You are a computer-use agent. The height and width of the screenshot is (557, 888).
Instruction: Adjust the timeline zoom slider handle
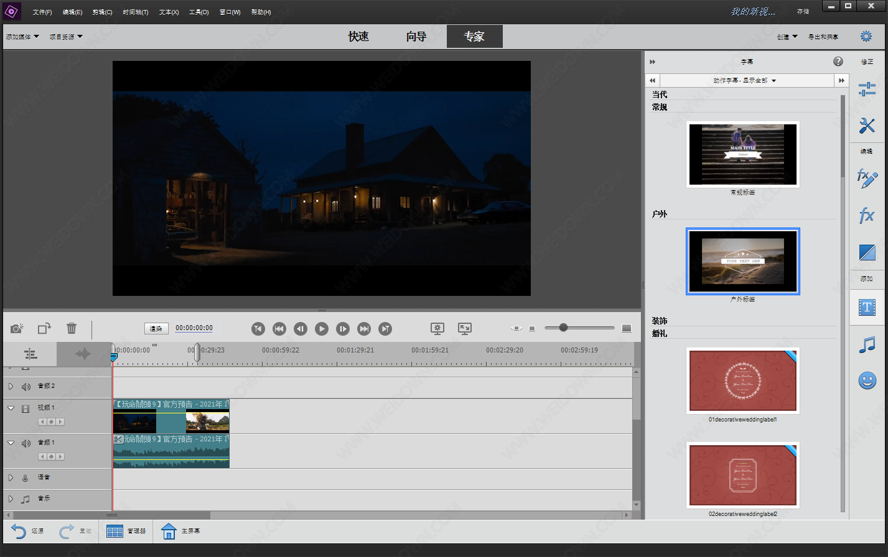[563, 328]
